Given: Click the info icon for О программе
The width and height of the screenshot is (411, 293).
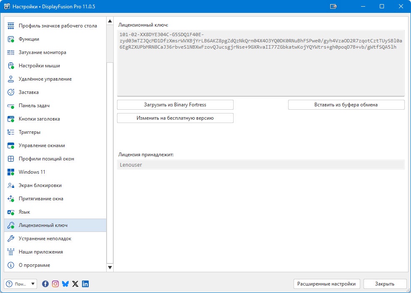Looking at the screenshot, I should pyautogui.click(x=11, y=265).
